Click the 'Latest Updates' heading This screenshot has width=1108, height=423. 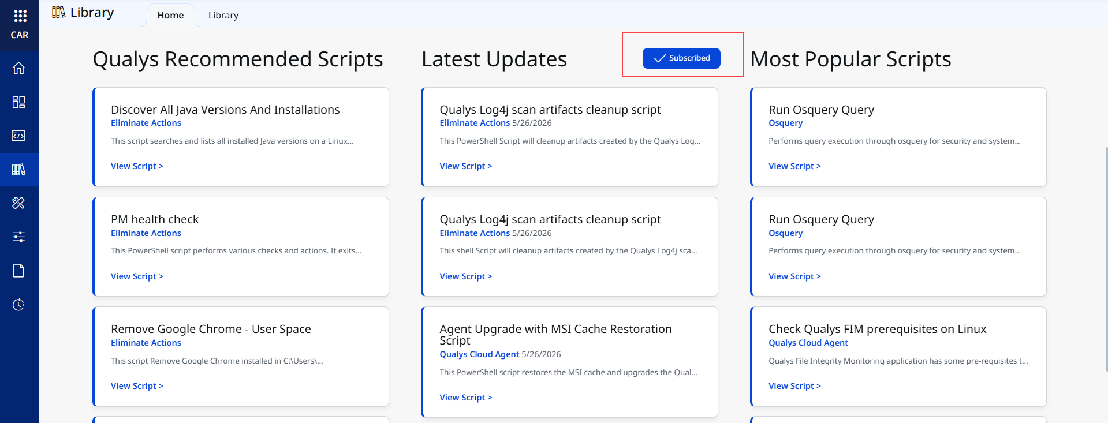click(x=494, y=59)
